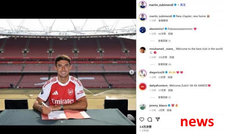
Task: Reply to the diegorico26 comment
Action: [x=170, y=77]
